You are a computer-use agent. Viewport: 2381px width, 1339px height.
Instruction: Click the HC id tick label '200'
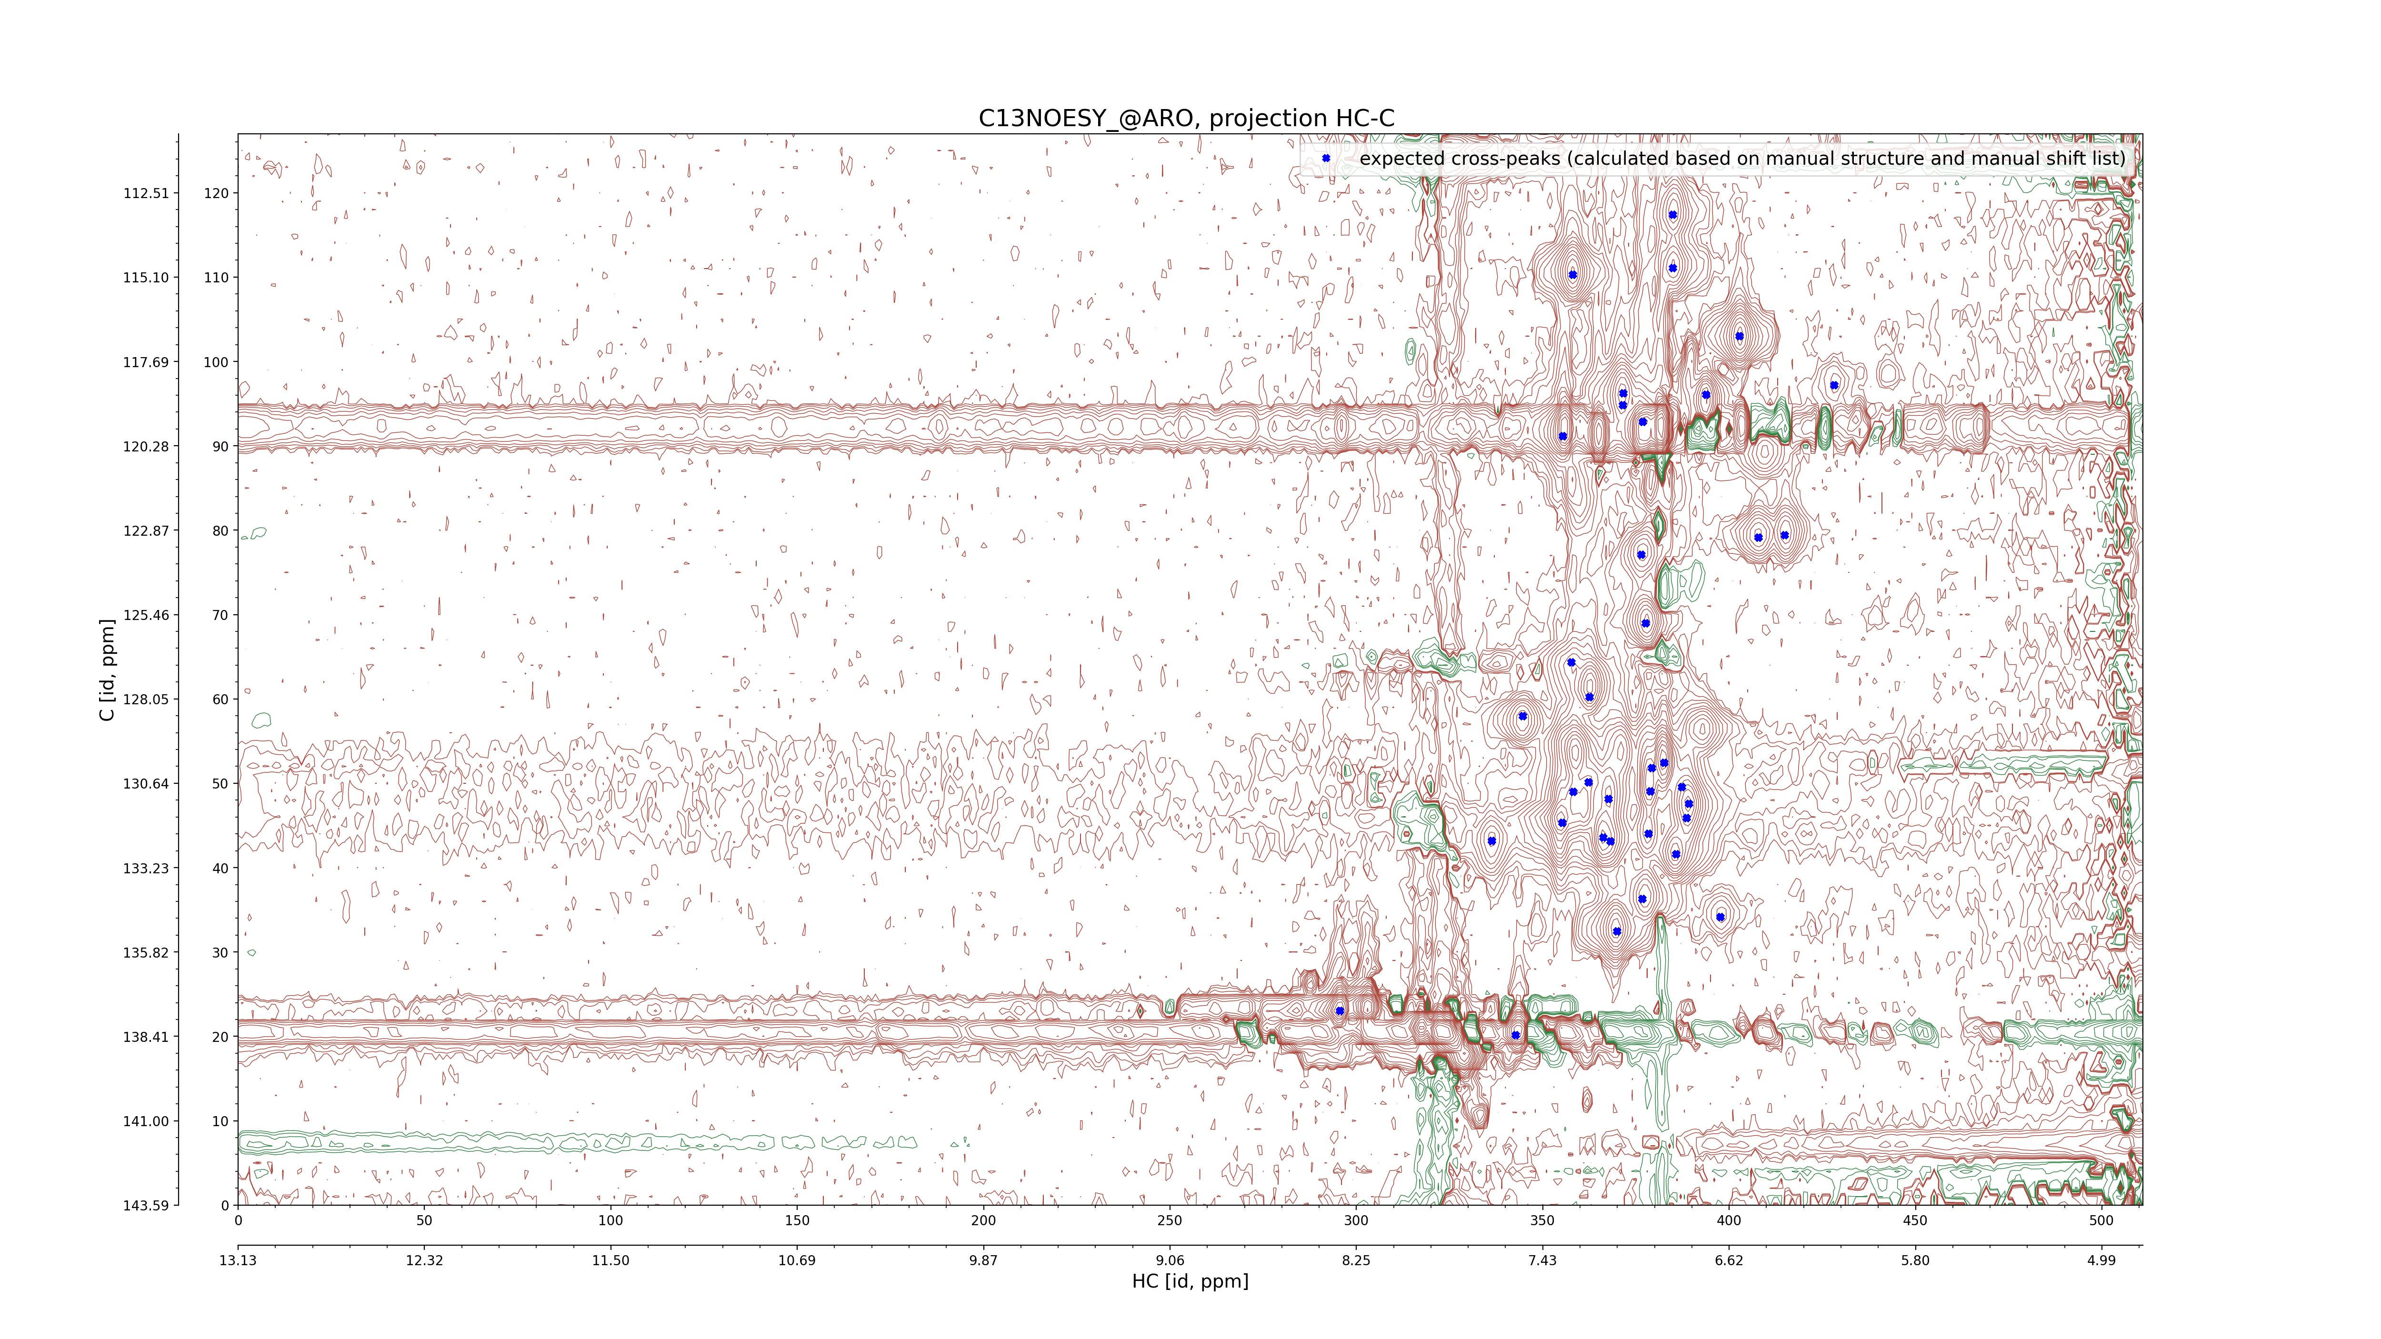coord(983,1221)
